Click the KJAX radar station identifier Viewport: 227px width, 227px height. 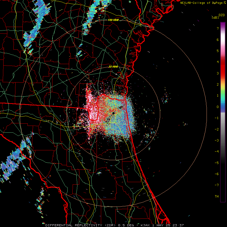pos(145,225)
